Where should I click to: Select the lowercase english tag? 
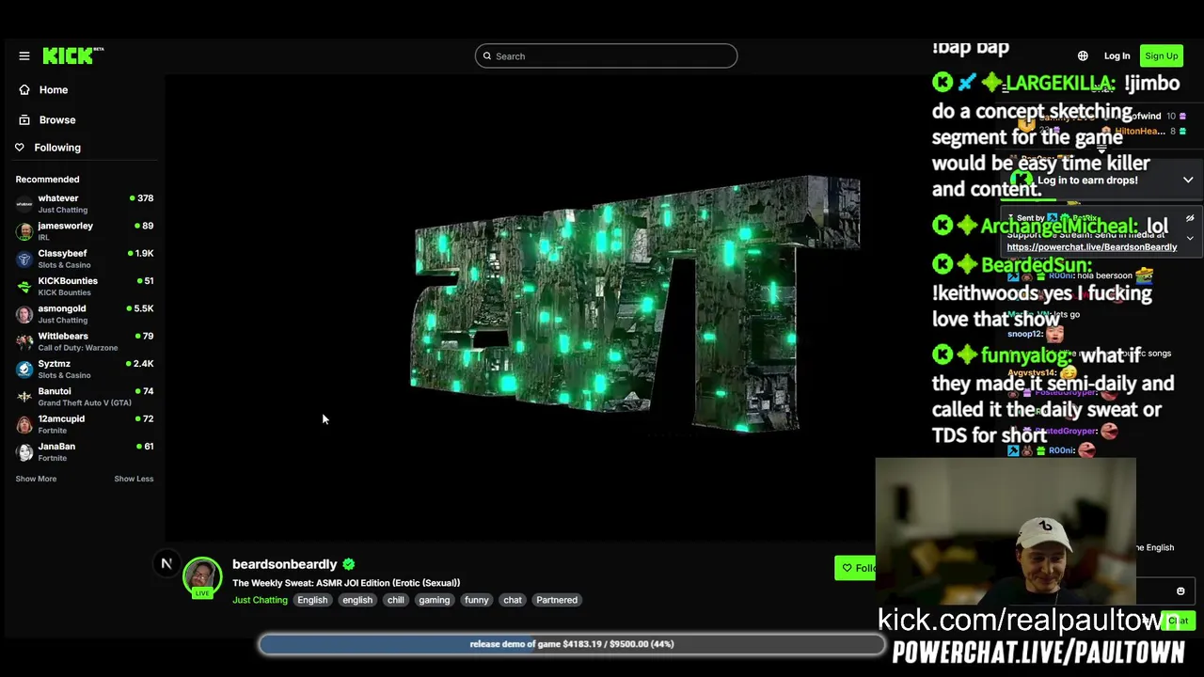[357, 600]
